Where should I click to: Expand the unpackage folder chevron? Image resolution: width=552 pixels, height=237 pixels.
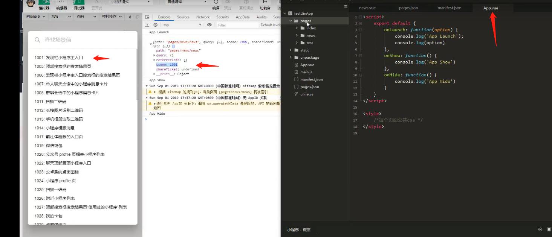(291, 58)
